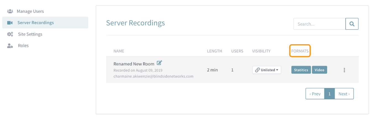Open the three-dot recording options menu

[344, 70]
